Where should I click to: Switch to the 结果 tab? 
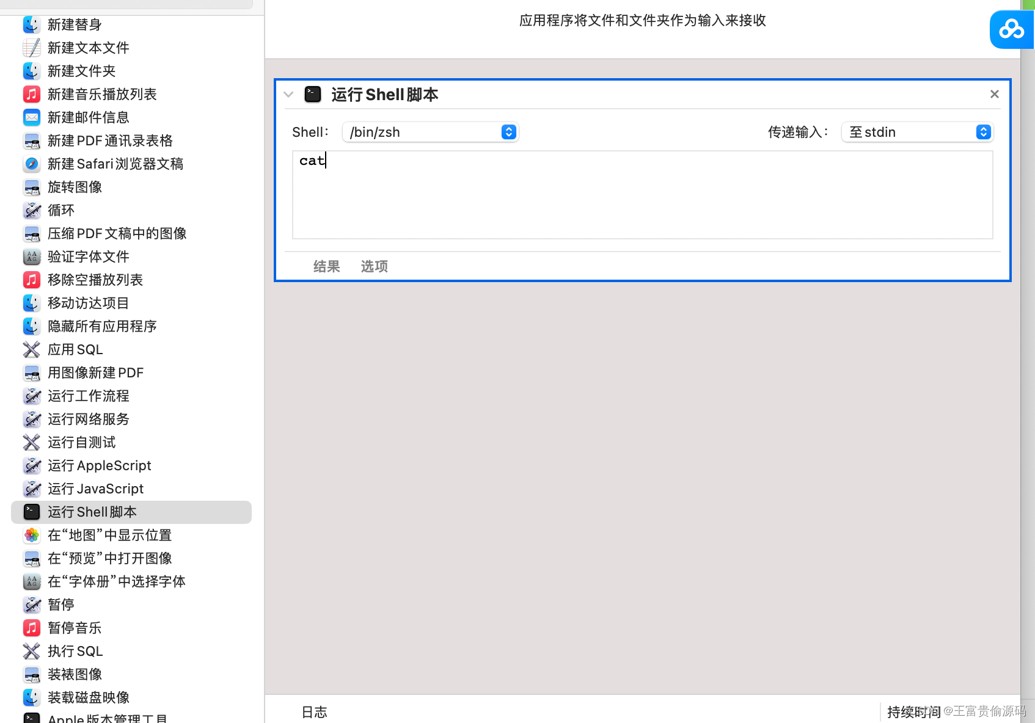tap(326, 266)
